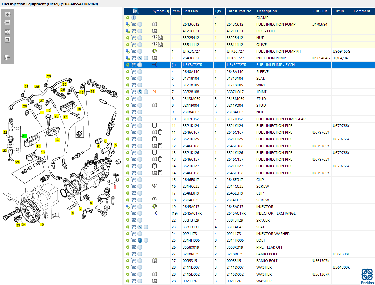Add SPACER 33813129 to cart
Screen dimensions: 375x285
(134, 220)
